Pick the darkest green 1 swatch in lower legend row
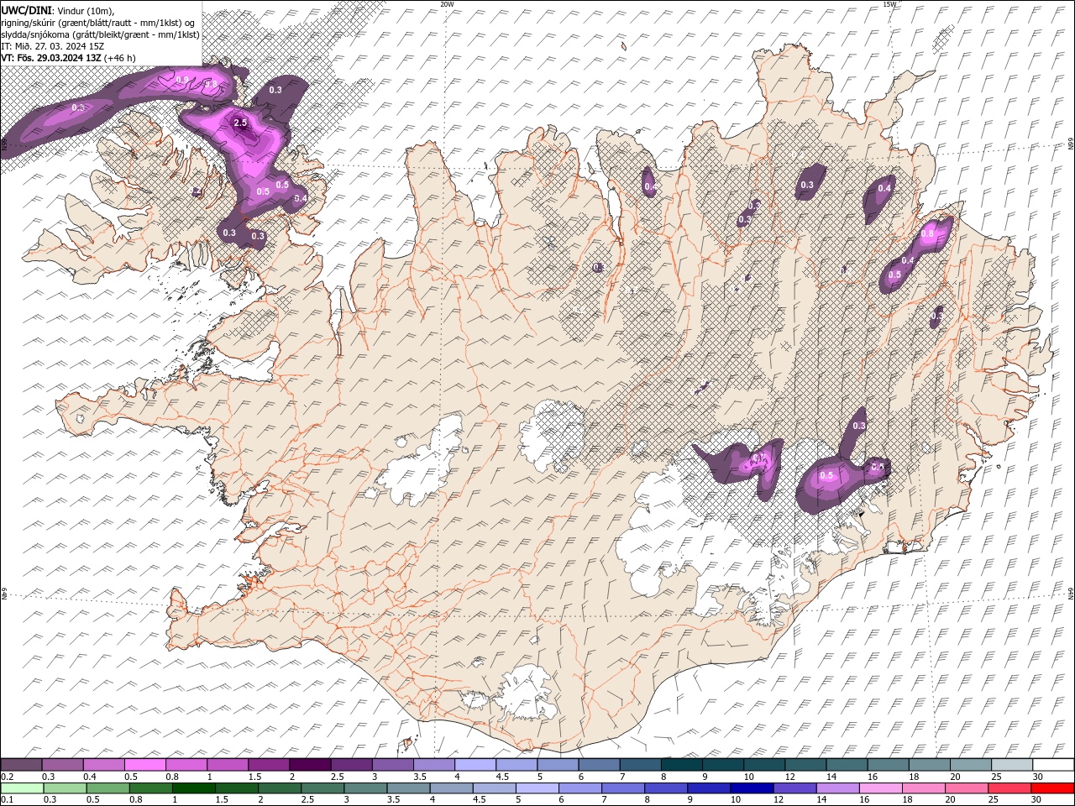 (193, 788)
